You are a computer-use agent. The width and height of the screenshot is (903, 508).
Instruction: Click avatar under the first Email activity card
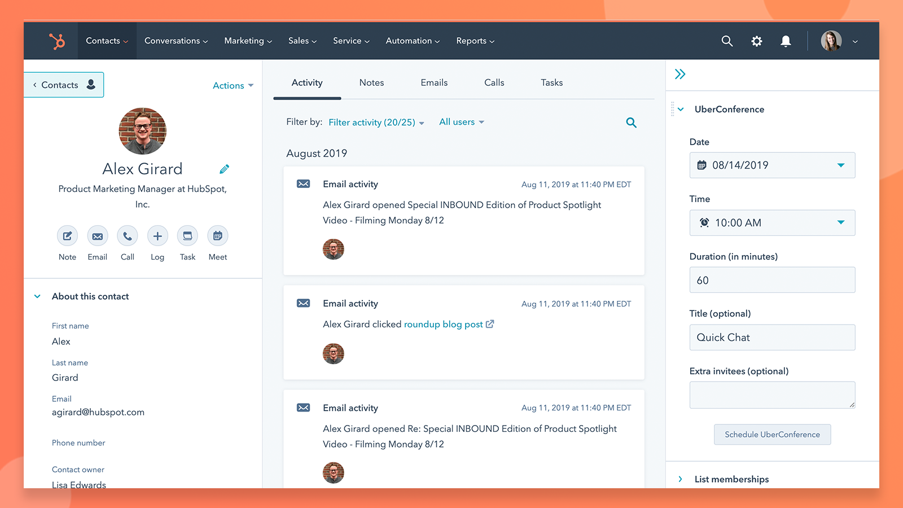pos(334,249)
